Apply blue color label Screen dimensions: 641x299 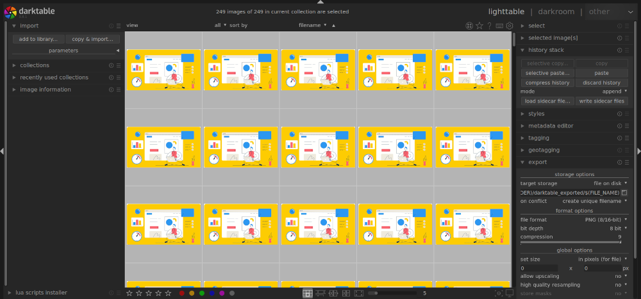coord(212,293)
